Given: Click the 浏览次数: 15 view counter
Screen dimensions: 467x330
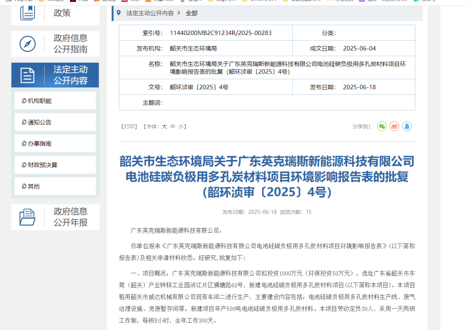Looking at the screenshot, I should click(296, 212).
